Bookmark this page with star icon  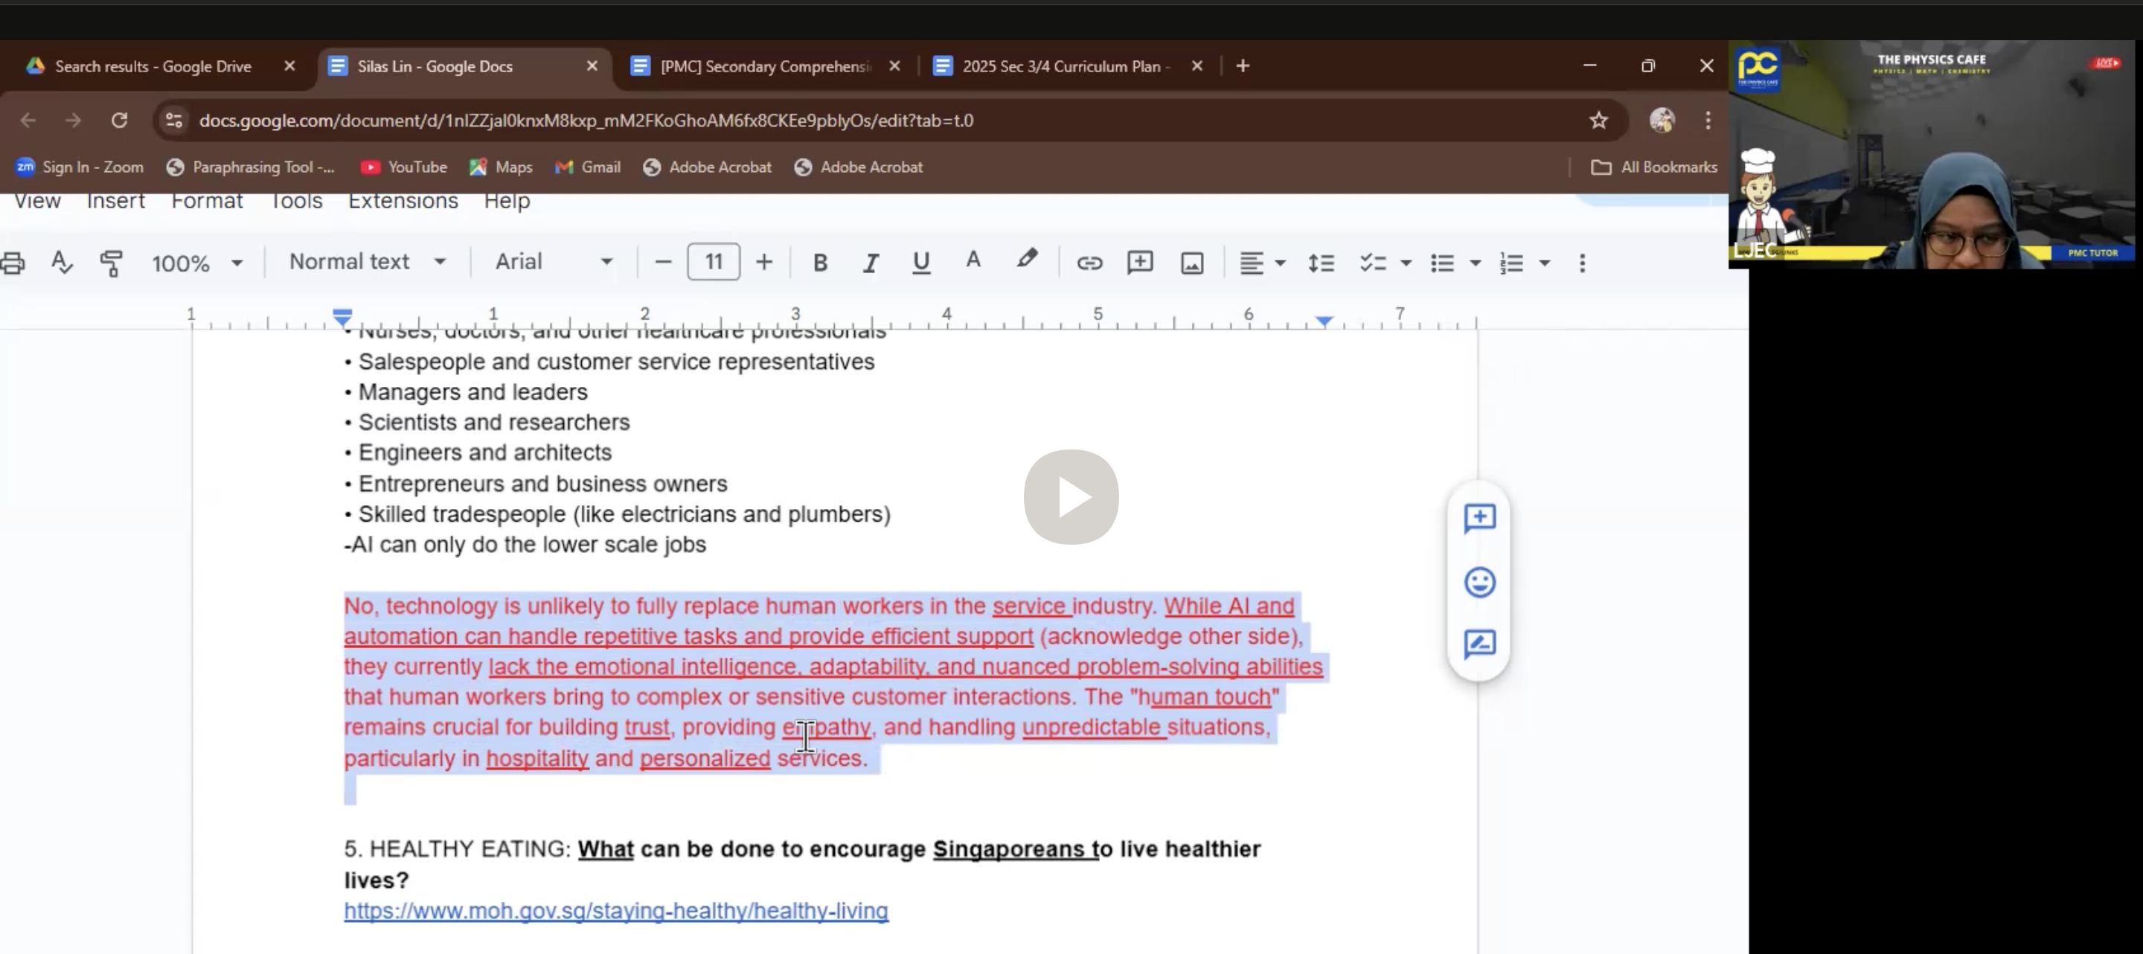click(x=1598, y=121)
